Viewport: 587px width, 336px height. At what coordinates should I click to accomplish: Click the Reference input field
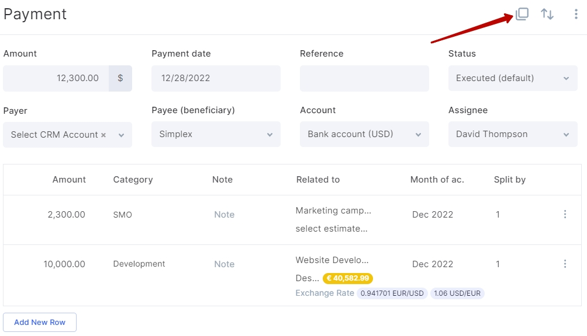364,78
